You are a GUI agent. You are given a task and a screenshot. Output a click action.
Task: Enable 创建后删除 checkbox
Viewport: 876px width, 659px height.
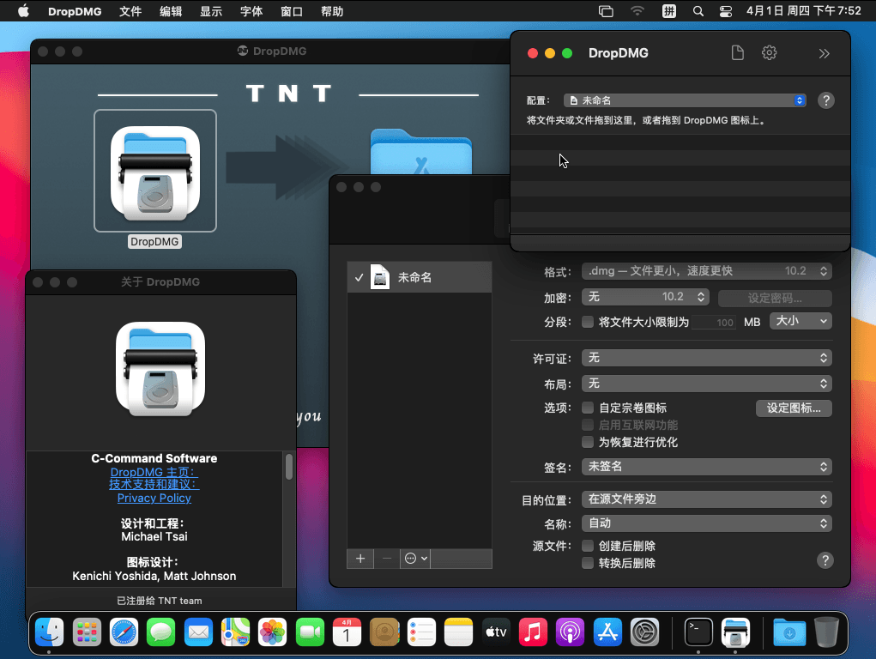[x=587, y=546]
